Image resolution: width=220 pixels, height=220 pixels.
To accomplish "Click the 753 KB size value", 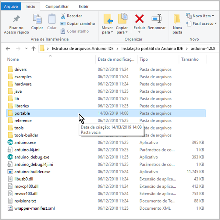I will click(198, 193).
